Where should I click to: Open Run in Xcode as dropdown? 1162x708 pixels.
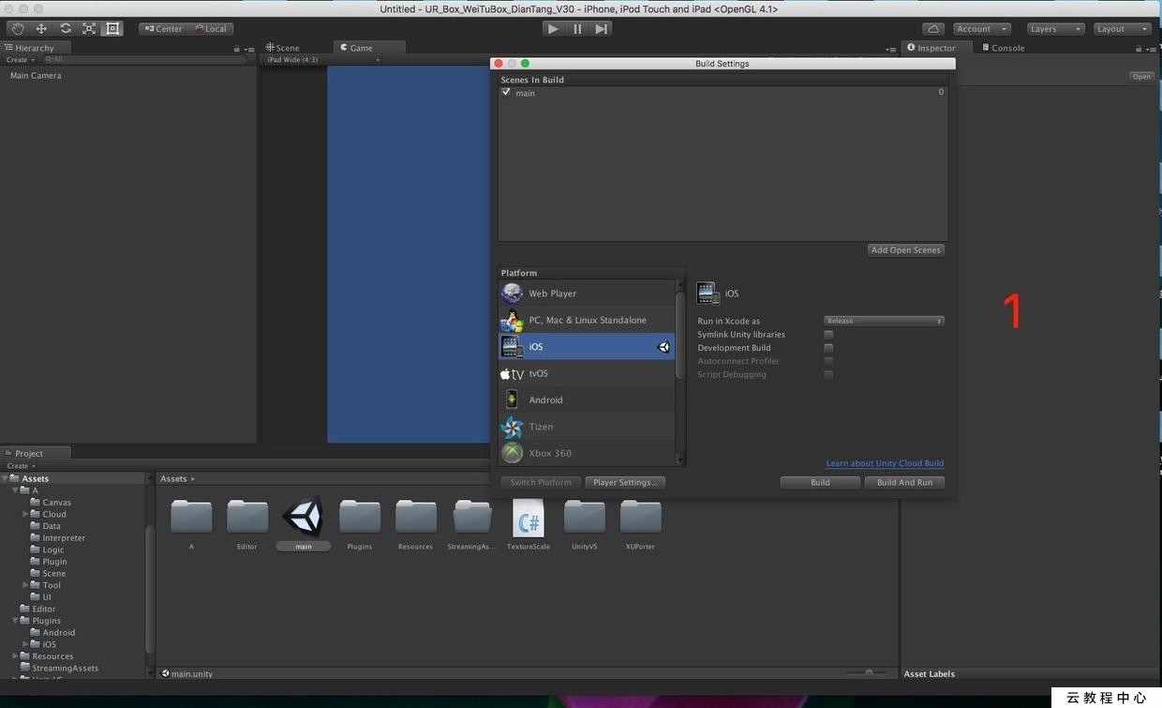(884, 321)
